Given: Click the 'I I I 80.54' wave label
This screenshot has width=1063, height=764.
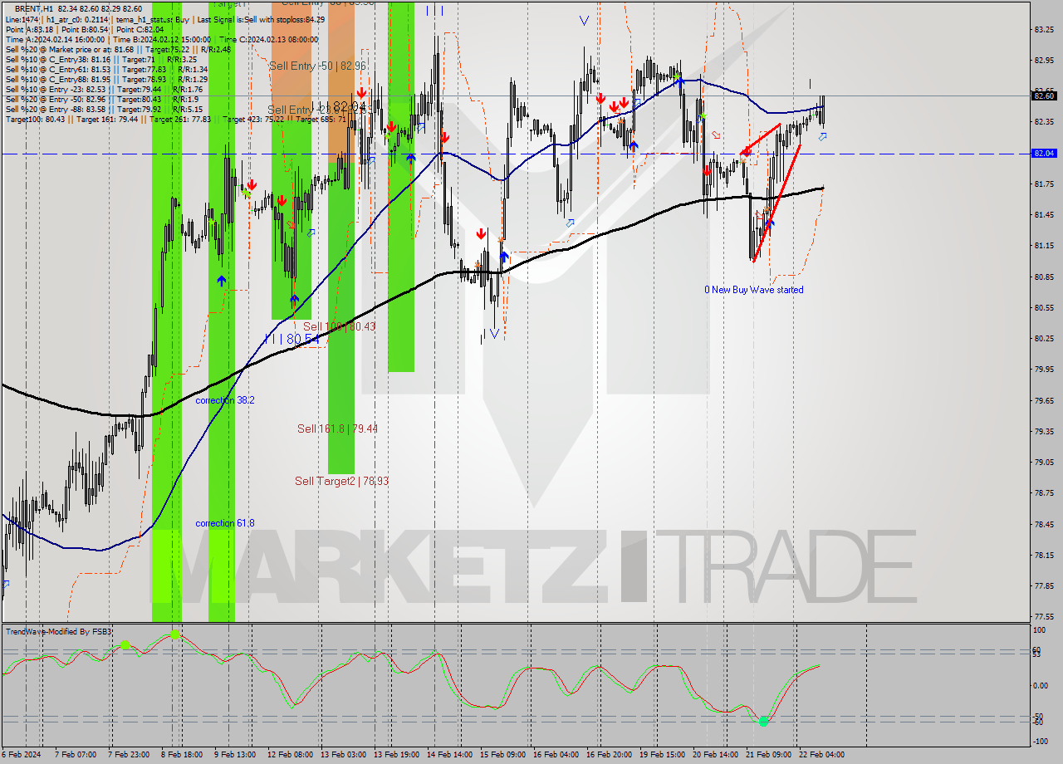Looking at the screenshot, I should click(x=292, y=339).
